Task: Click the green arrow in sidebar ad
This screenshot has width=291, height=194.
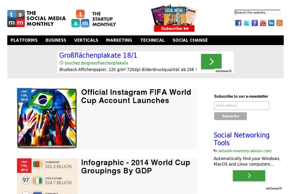Action: point(249,176)
